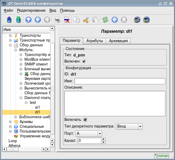Navigate back with the left arrow icon
The height and width of the screenshot is (160, 175).
(37, 20)
